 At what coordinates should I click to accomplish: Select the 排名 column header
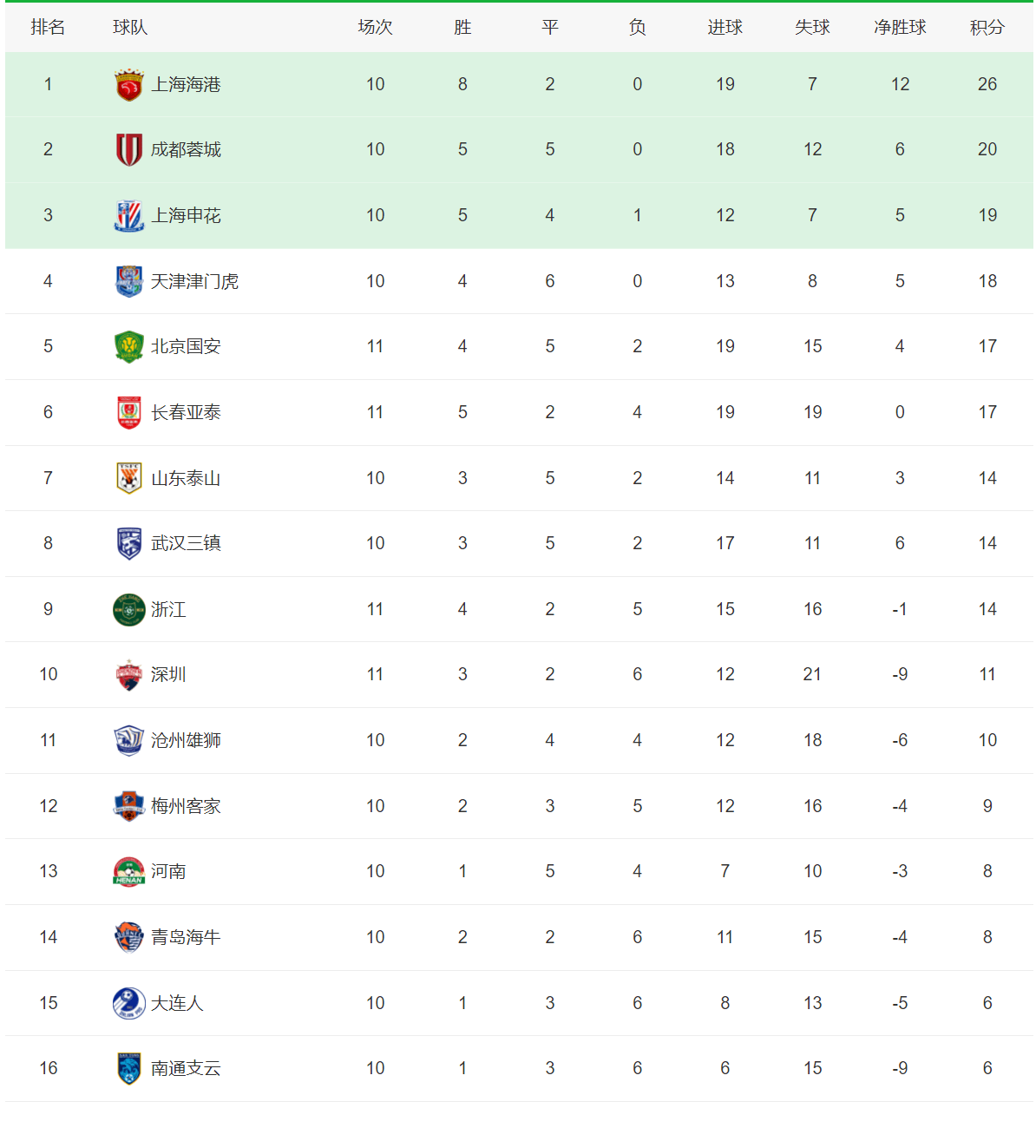click(x=48, y=28)
